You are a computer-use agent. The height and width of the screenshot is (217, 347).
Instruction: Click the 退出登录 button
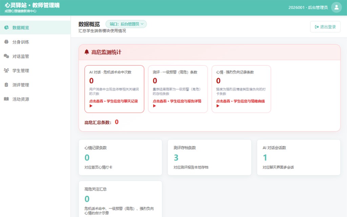tap(325, 27)
